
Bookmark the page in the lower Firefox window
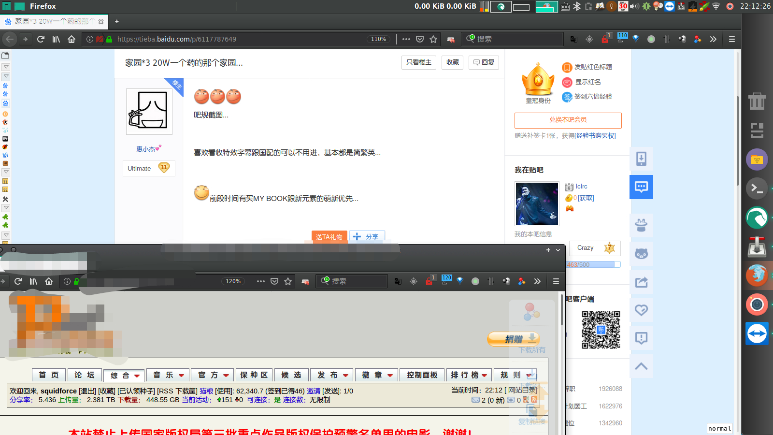click(288, 281)
